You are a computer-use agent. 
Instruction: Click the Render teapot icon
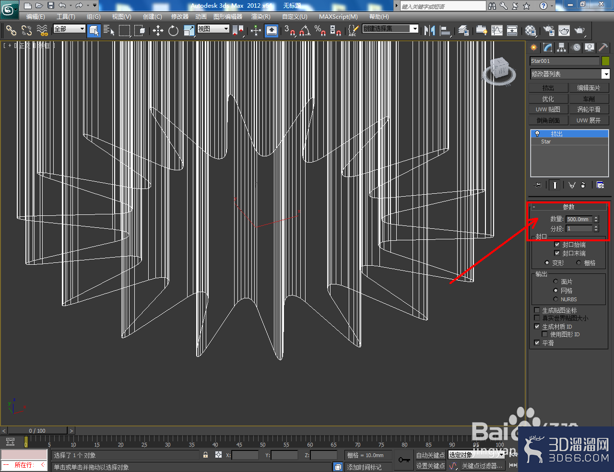[x=580, y=31]
